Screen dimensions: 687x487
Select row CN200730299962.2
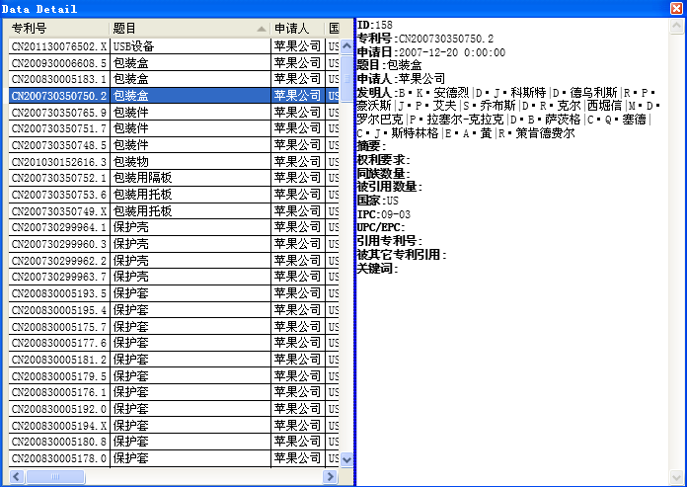coord(175,261)
